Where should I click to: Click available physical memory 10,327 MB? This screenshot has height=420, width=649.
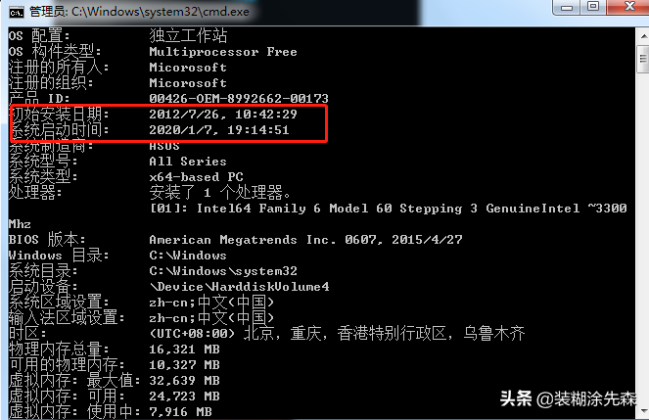point(184,365)
